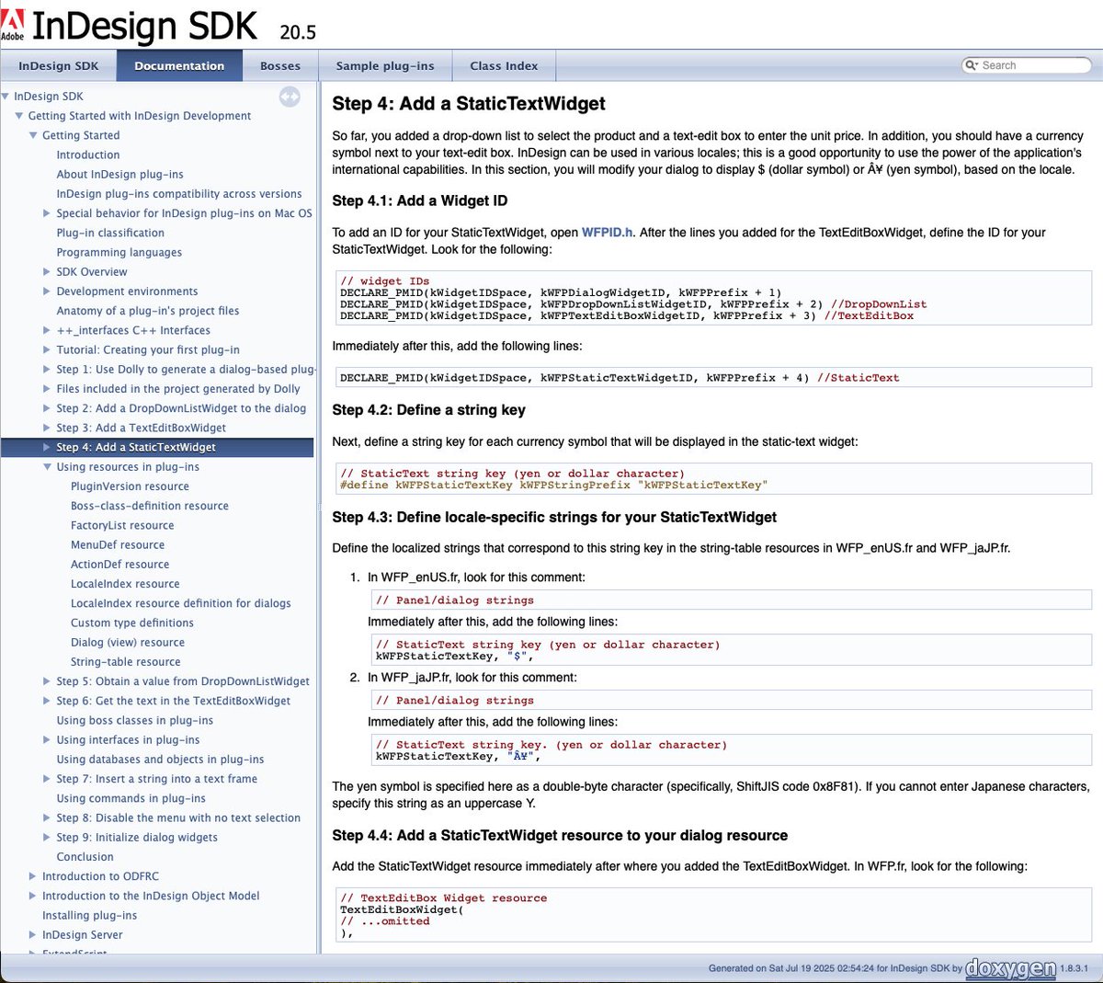Open the InDesign SDK tab
Image resolution: width=1103 pixels, height=983 pixels.
(58, 66)
